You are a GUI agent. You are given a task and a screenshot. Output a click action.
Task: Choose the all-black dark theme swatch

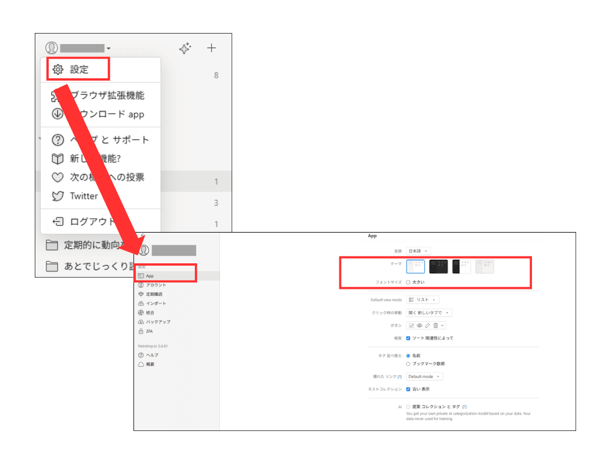tap(439, 266)
